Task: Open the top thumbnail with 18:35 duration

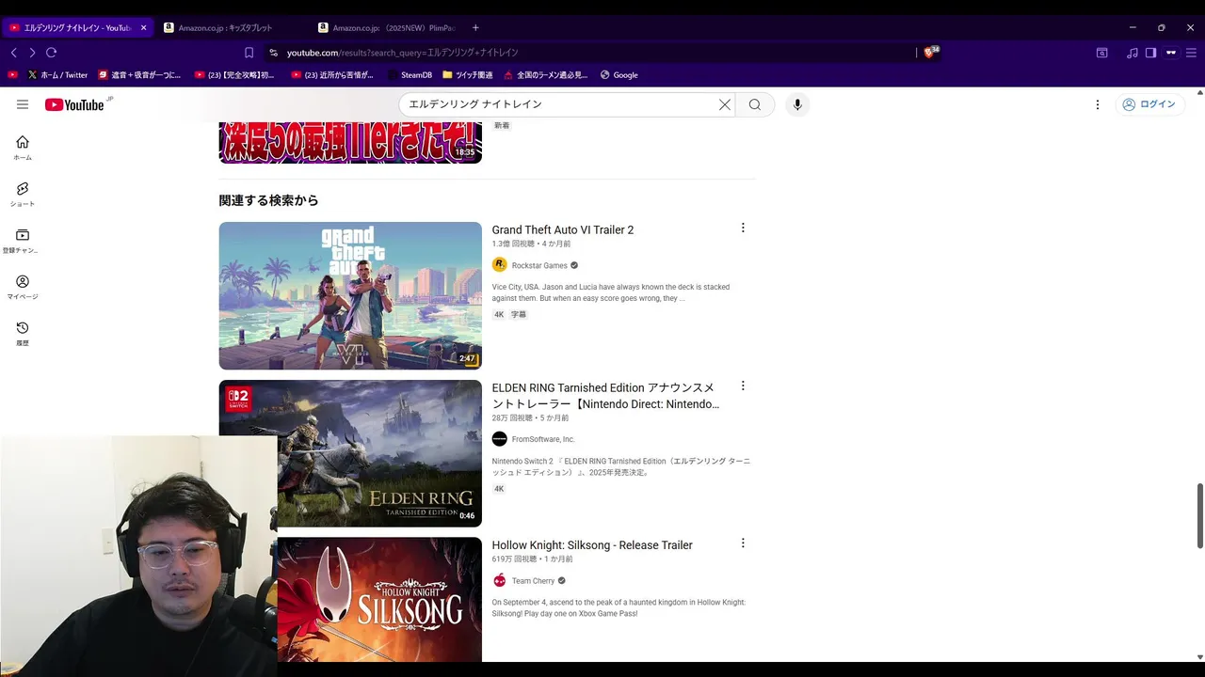Action: [x=350, y=142]
